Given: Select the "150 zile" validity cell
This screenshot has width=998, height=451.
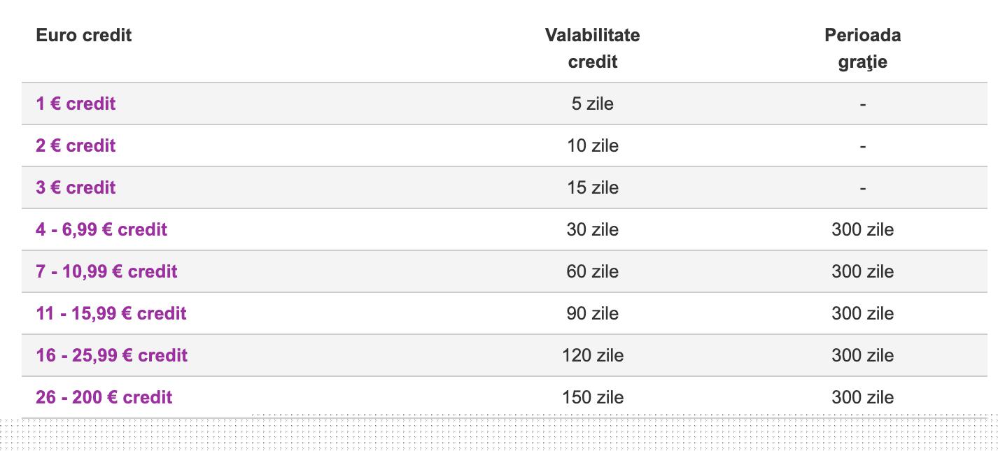Looking at the screenshot, I should 592,397.
